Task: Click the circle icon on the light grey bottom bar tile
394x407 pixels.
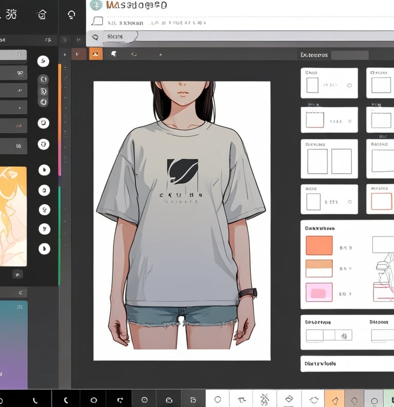Action: pos(374,401)
